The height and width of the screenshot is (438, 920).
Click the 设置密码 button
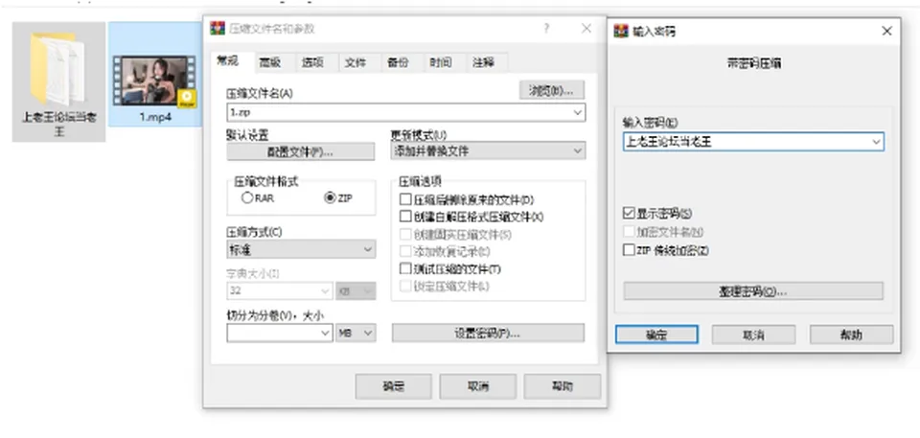488,333
